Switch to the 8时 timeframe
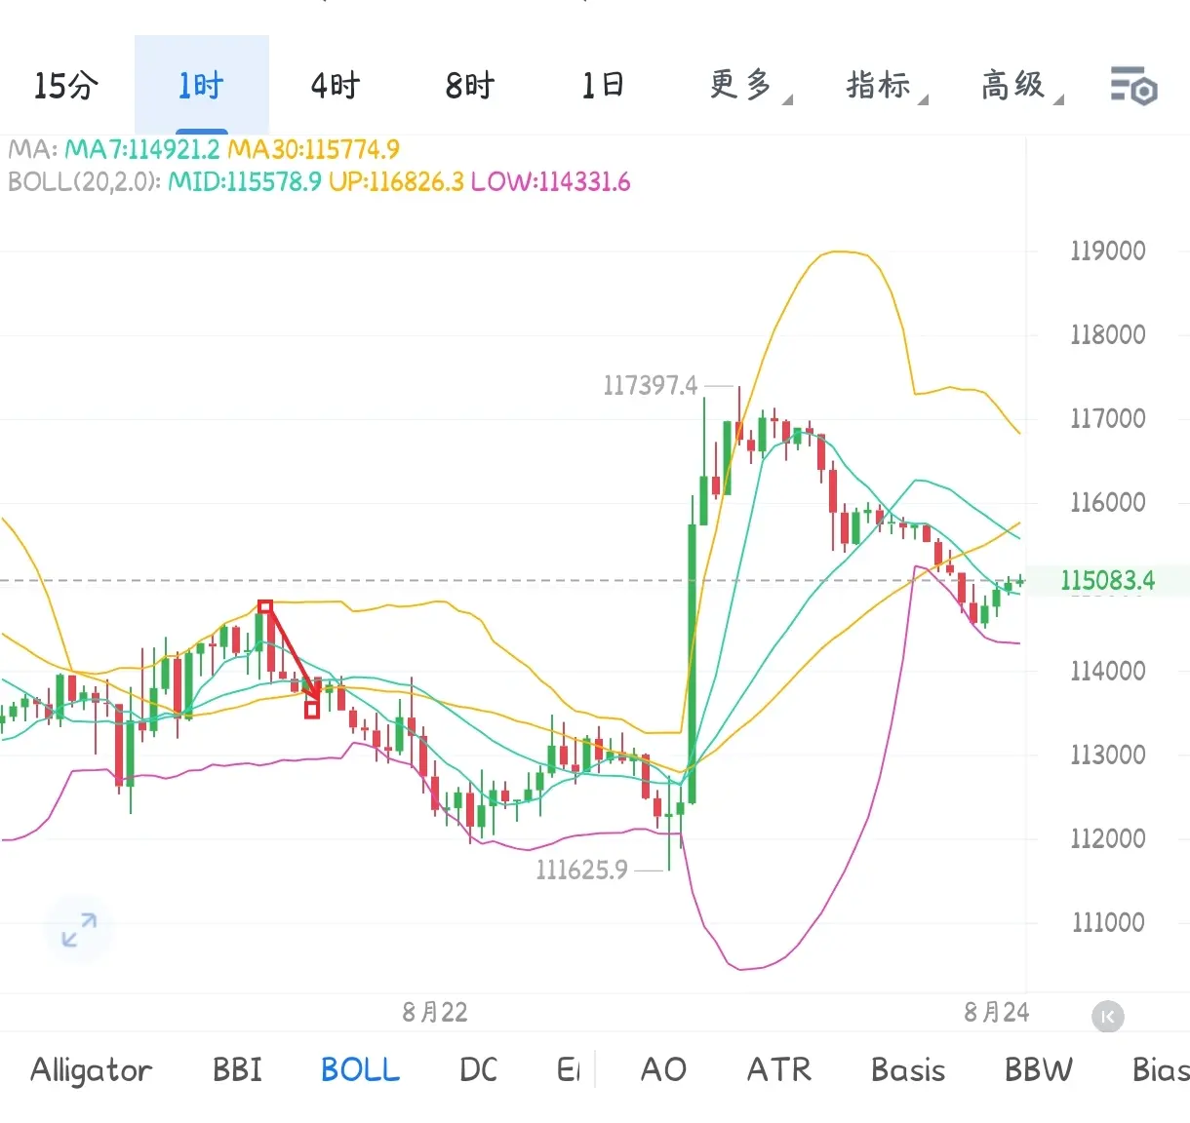This screenshot has height=1123, width=1190. (x=470, y=86)
